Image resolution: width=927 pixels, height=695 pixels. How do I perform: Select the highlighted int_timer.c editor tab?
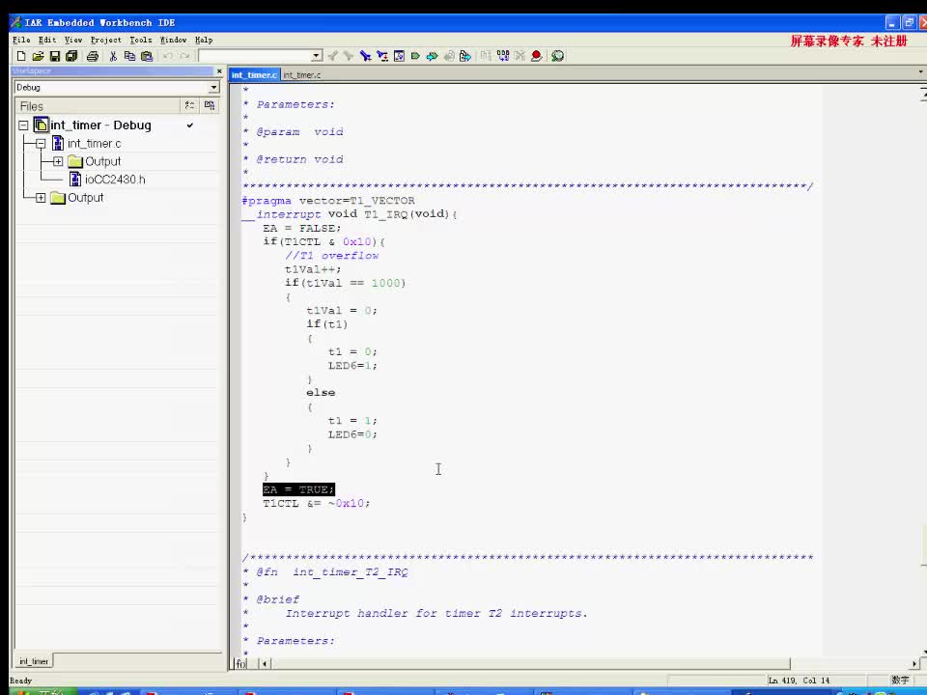tap(254, 75)
